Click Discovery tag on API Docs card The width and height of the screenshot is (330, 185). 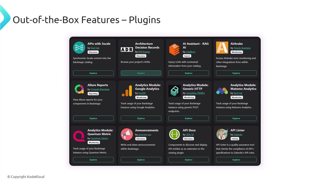(x=188, y=139)
